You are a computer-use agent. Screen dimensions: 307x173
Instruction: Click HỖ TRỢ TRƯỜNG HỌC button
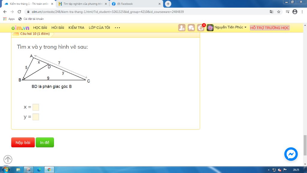(x=270, y=28)
